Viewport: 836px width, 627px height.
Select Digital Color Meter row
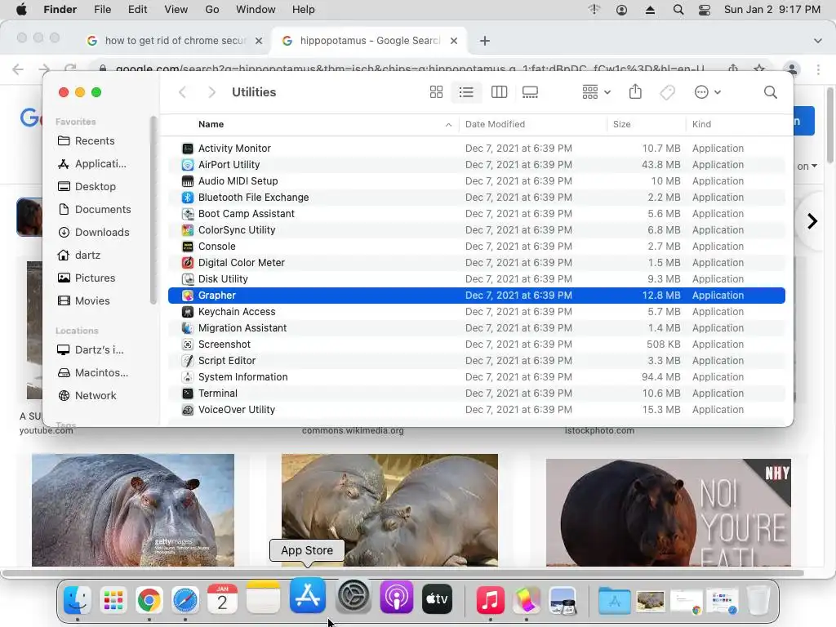pos(476,263)
